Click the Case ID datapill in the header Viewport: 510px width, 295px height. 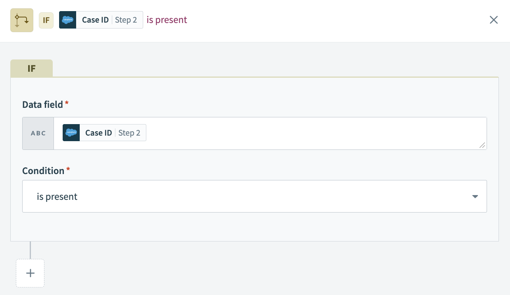95,20
